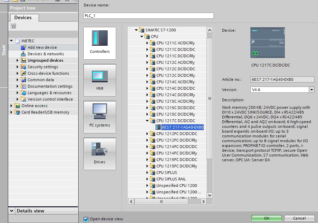Click the vertical scrollbar thumb in device list

tap(210, 98)
